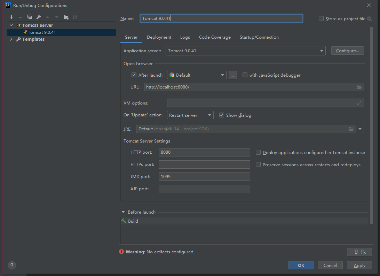
Task: Switch to the Server tab
Action: click(x=131, y=37)
